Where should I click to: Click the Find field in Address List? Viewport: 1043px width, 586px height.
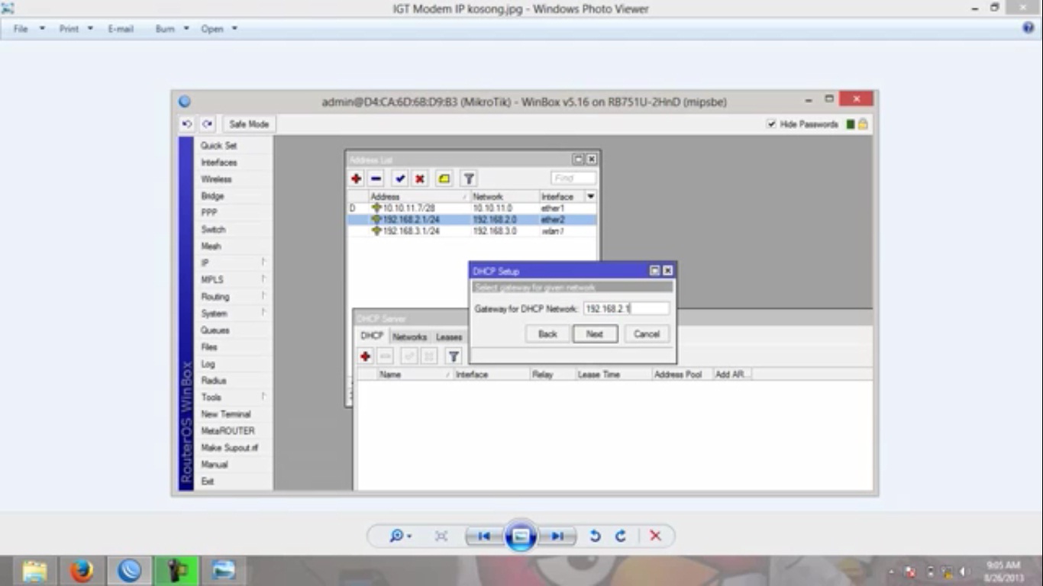[573, 178]
